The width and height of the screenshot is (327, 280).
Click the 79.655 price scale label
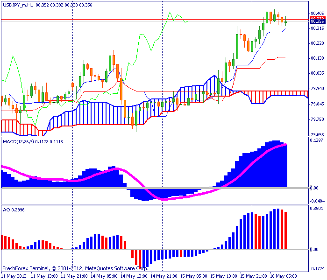317,135
